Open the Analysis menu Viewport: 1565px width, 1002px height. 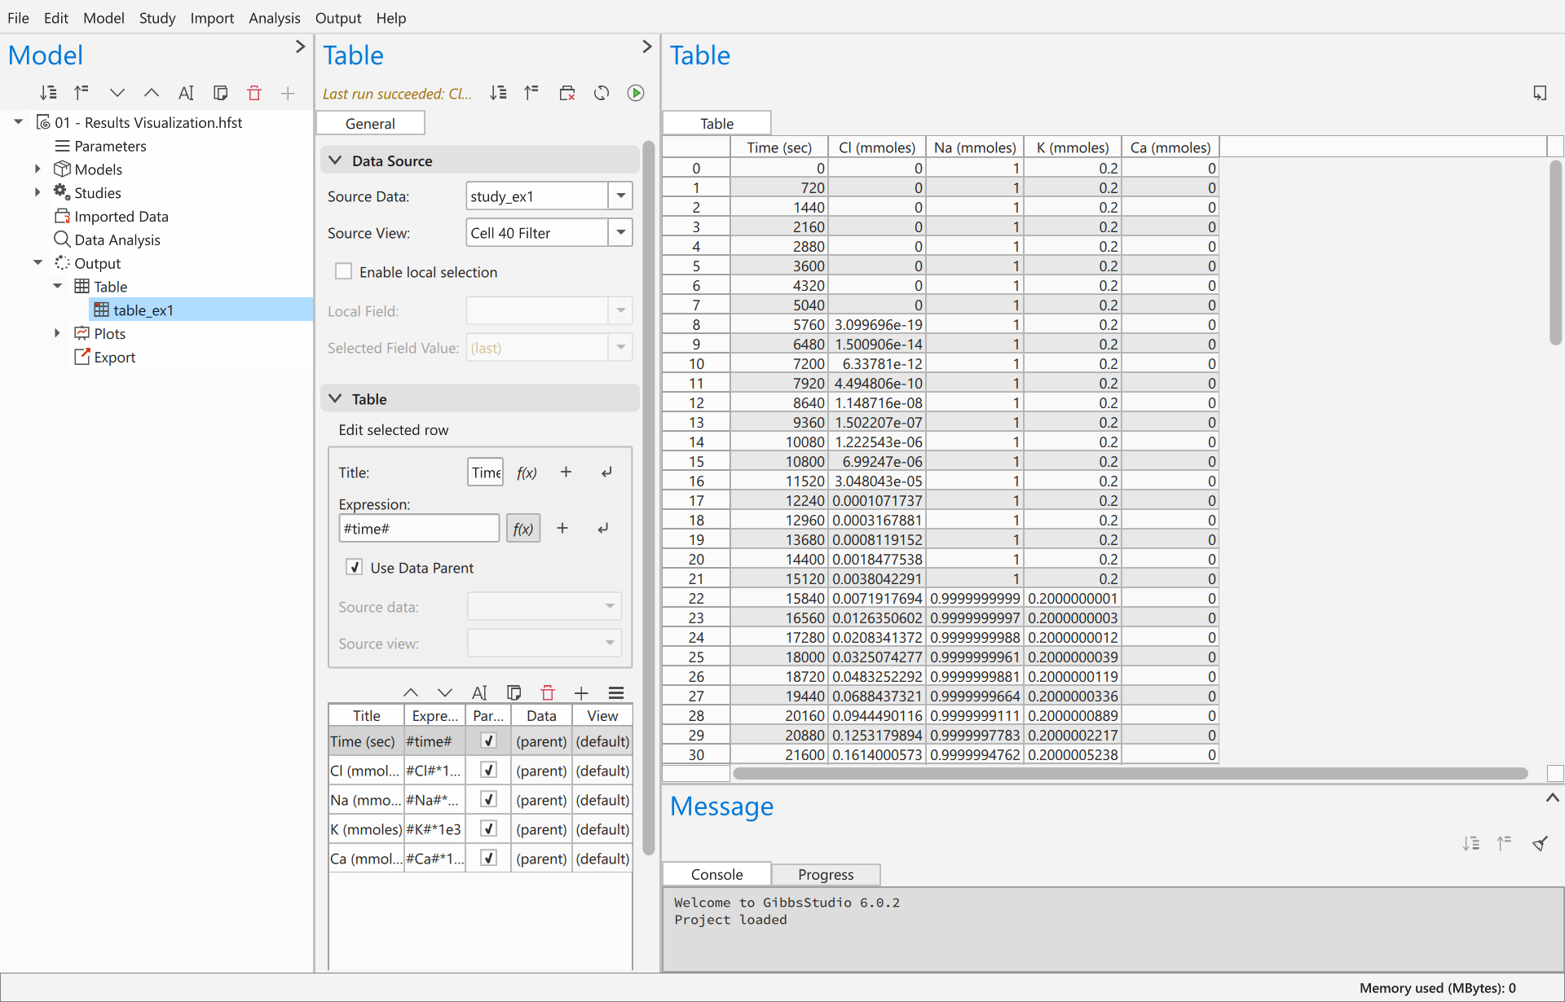coord(275,17)
